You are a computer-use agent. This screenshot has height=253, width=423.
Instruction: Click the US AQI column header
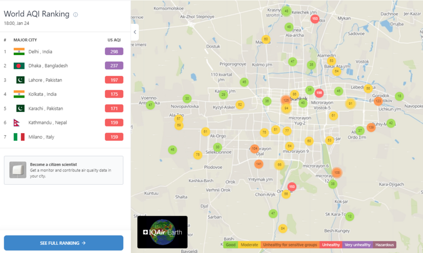coord(114,40)
